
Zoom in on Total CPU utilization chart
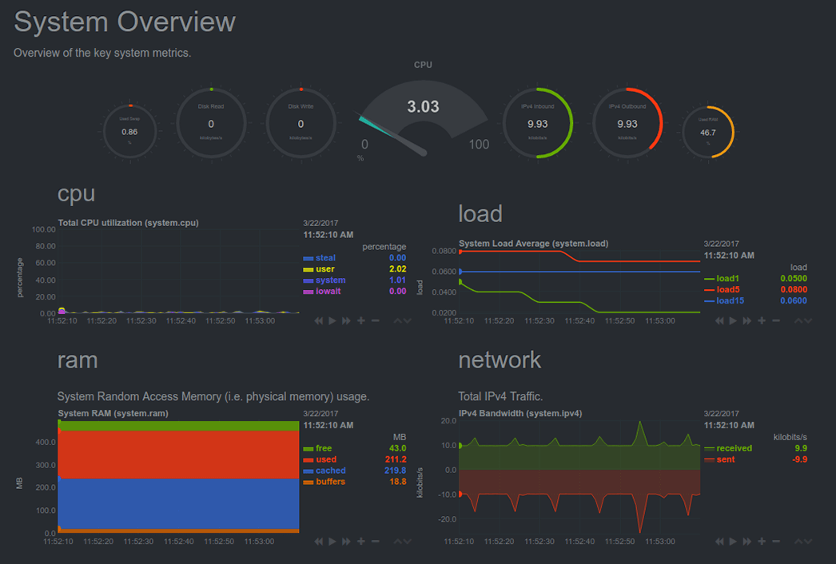(x=361, y=320)
